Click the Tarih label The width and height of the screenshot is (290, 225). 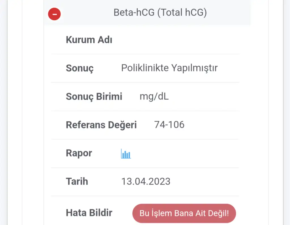[77, 181]
